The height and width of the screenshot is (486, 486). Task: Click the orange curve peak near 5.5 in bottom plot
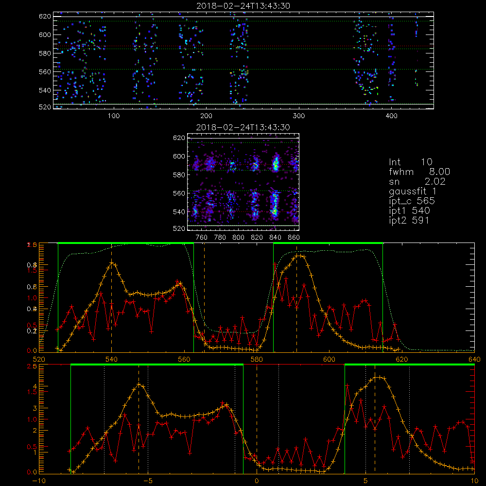point(378,377)
